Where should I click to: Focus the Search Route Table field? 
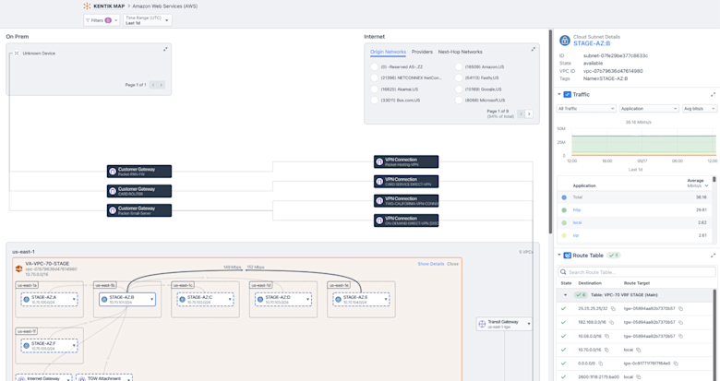tap(636, 272)
